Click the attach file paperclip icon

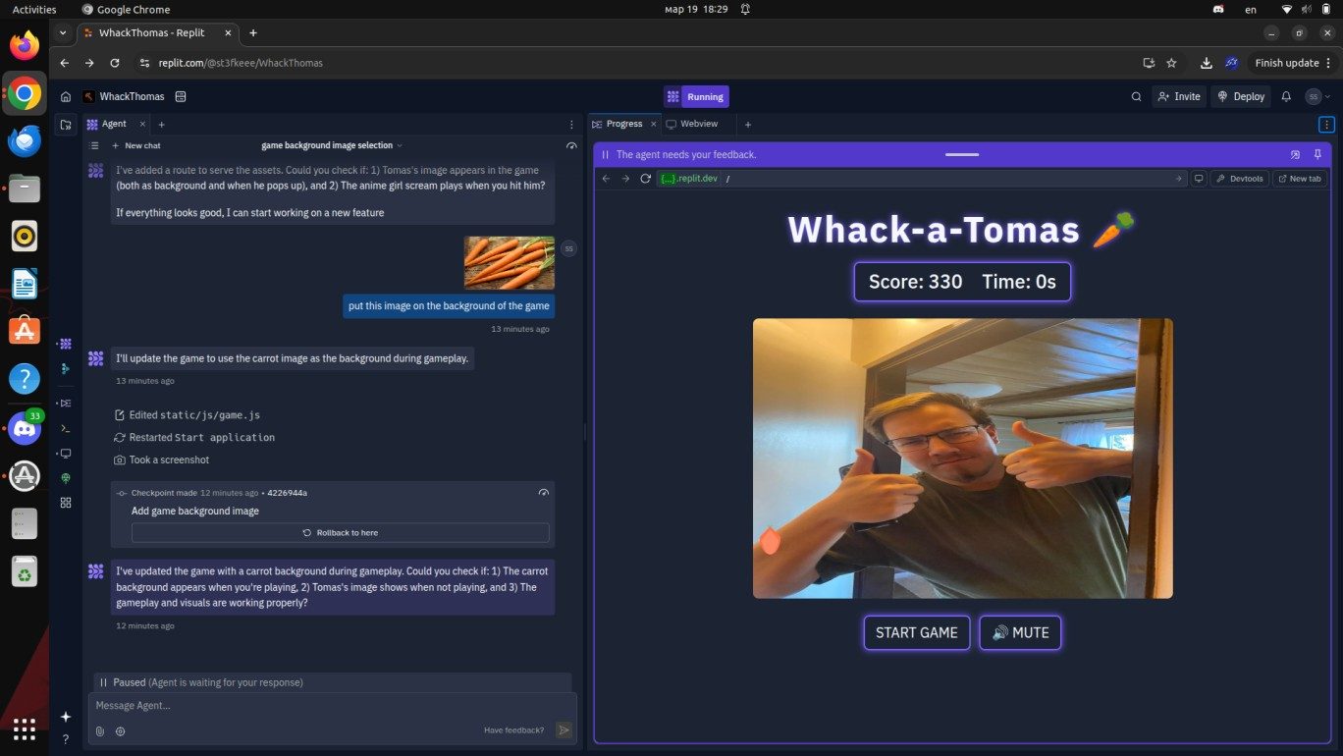(100, 730)
